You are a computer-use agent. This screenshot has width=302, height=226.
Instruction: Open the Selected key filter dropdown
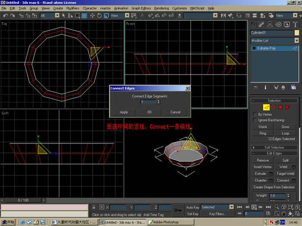point(217,207)
